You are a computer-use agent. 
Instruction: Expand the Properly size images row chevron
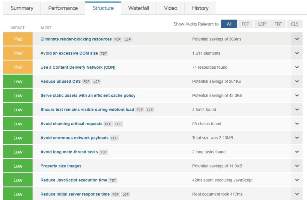click(x=297, y=166)
